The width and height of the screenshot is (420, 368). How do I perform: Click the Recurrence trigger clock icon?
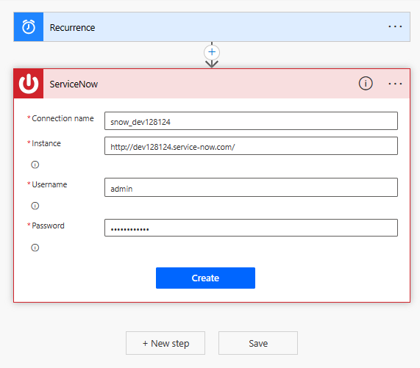(x=29, y=26)
